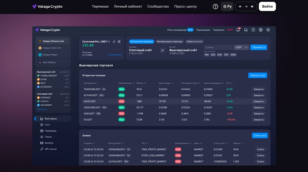Select the Vataga | Bybit UTA account
308x172 pixels.
point(53,48)
